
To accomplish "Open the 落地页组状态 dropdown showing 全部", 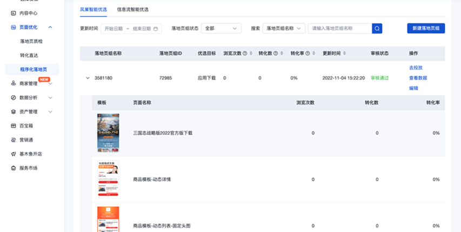I will (x=221, y=29).
